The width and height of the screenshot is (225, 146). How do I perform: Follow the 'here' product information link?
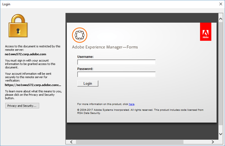pos(131,104)
